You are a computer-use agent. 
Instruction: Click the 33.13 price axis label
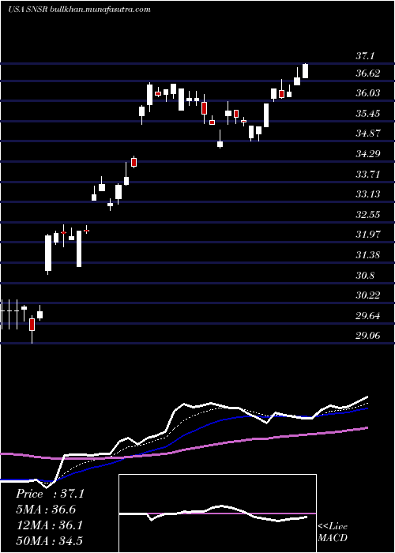tap(368, 194)
